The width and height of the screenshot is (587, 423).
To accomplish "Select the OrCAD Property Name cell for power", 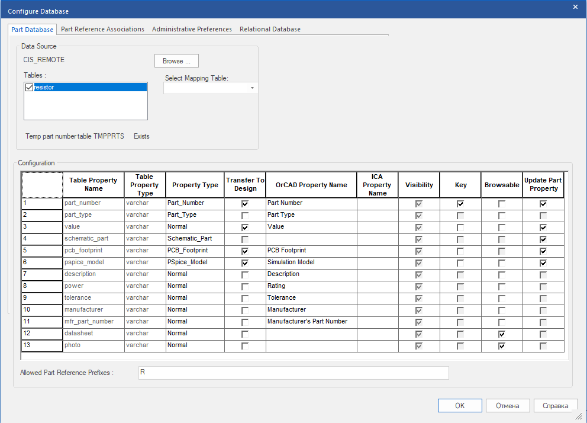I will 311,286.
